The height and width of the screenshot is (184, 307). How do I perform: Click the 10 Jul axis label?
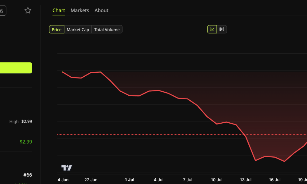[x=216, y=180]
